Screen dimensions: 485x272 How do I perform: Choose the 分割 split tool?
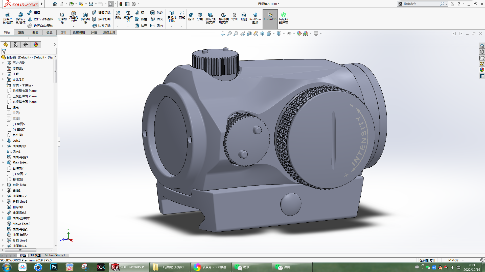[200, 17]
